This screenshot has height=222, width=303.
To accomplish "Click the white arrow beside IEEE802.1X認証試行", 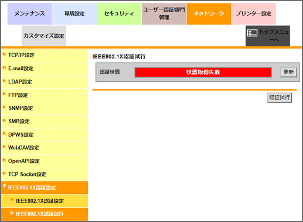I will 12,213.
